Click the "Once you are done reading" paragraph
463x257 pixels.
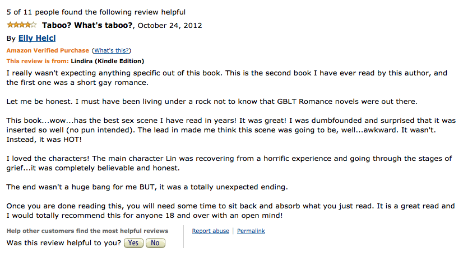[x=230, y=211]
